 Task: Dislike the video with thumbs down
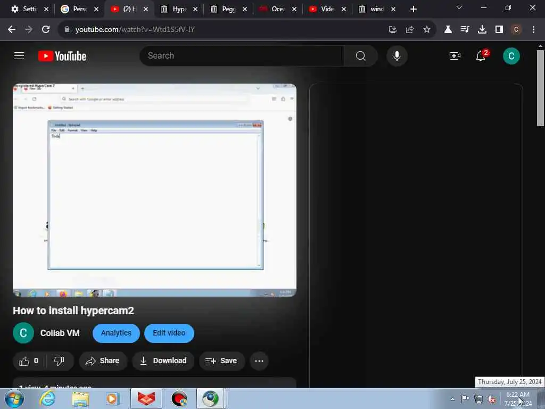[x=60, y=361]
